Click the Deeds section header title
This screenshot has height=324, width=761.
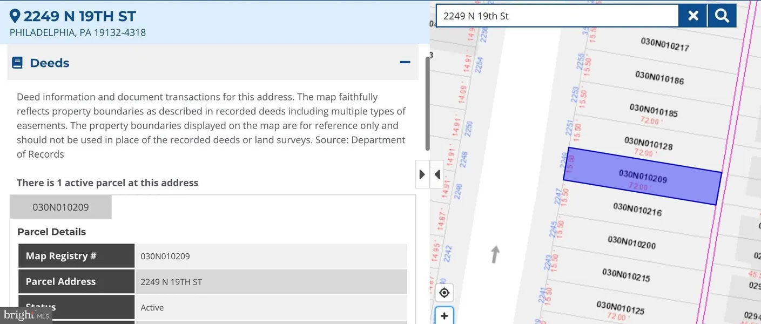(x=49, y=63)
